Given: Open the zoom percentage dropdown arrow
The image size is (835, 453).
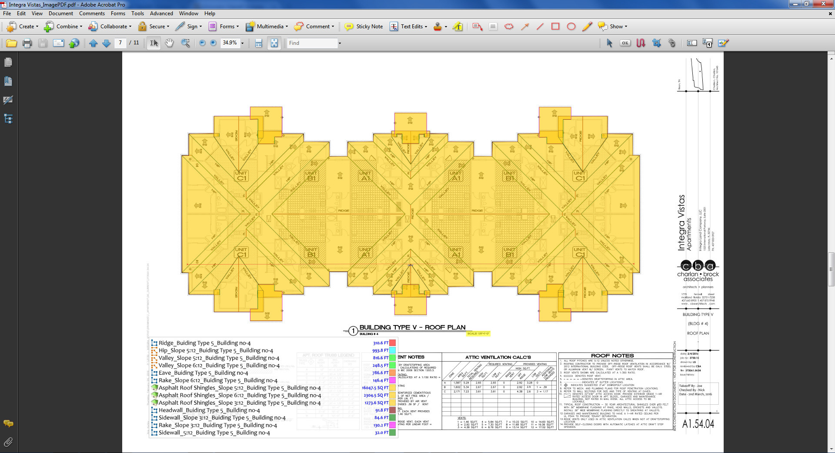Looking at the screenshot, I should pos(242,43).
